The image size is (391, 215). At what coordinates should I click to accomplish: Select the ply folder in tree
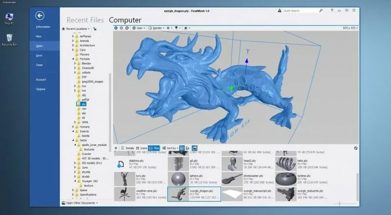coord(81,104)
